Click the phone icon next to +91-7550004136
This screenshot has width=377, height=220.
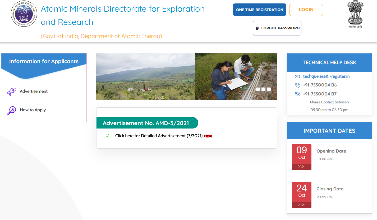click(x=297, y=85)
